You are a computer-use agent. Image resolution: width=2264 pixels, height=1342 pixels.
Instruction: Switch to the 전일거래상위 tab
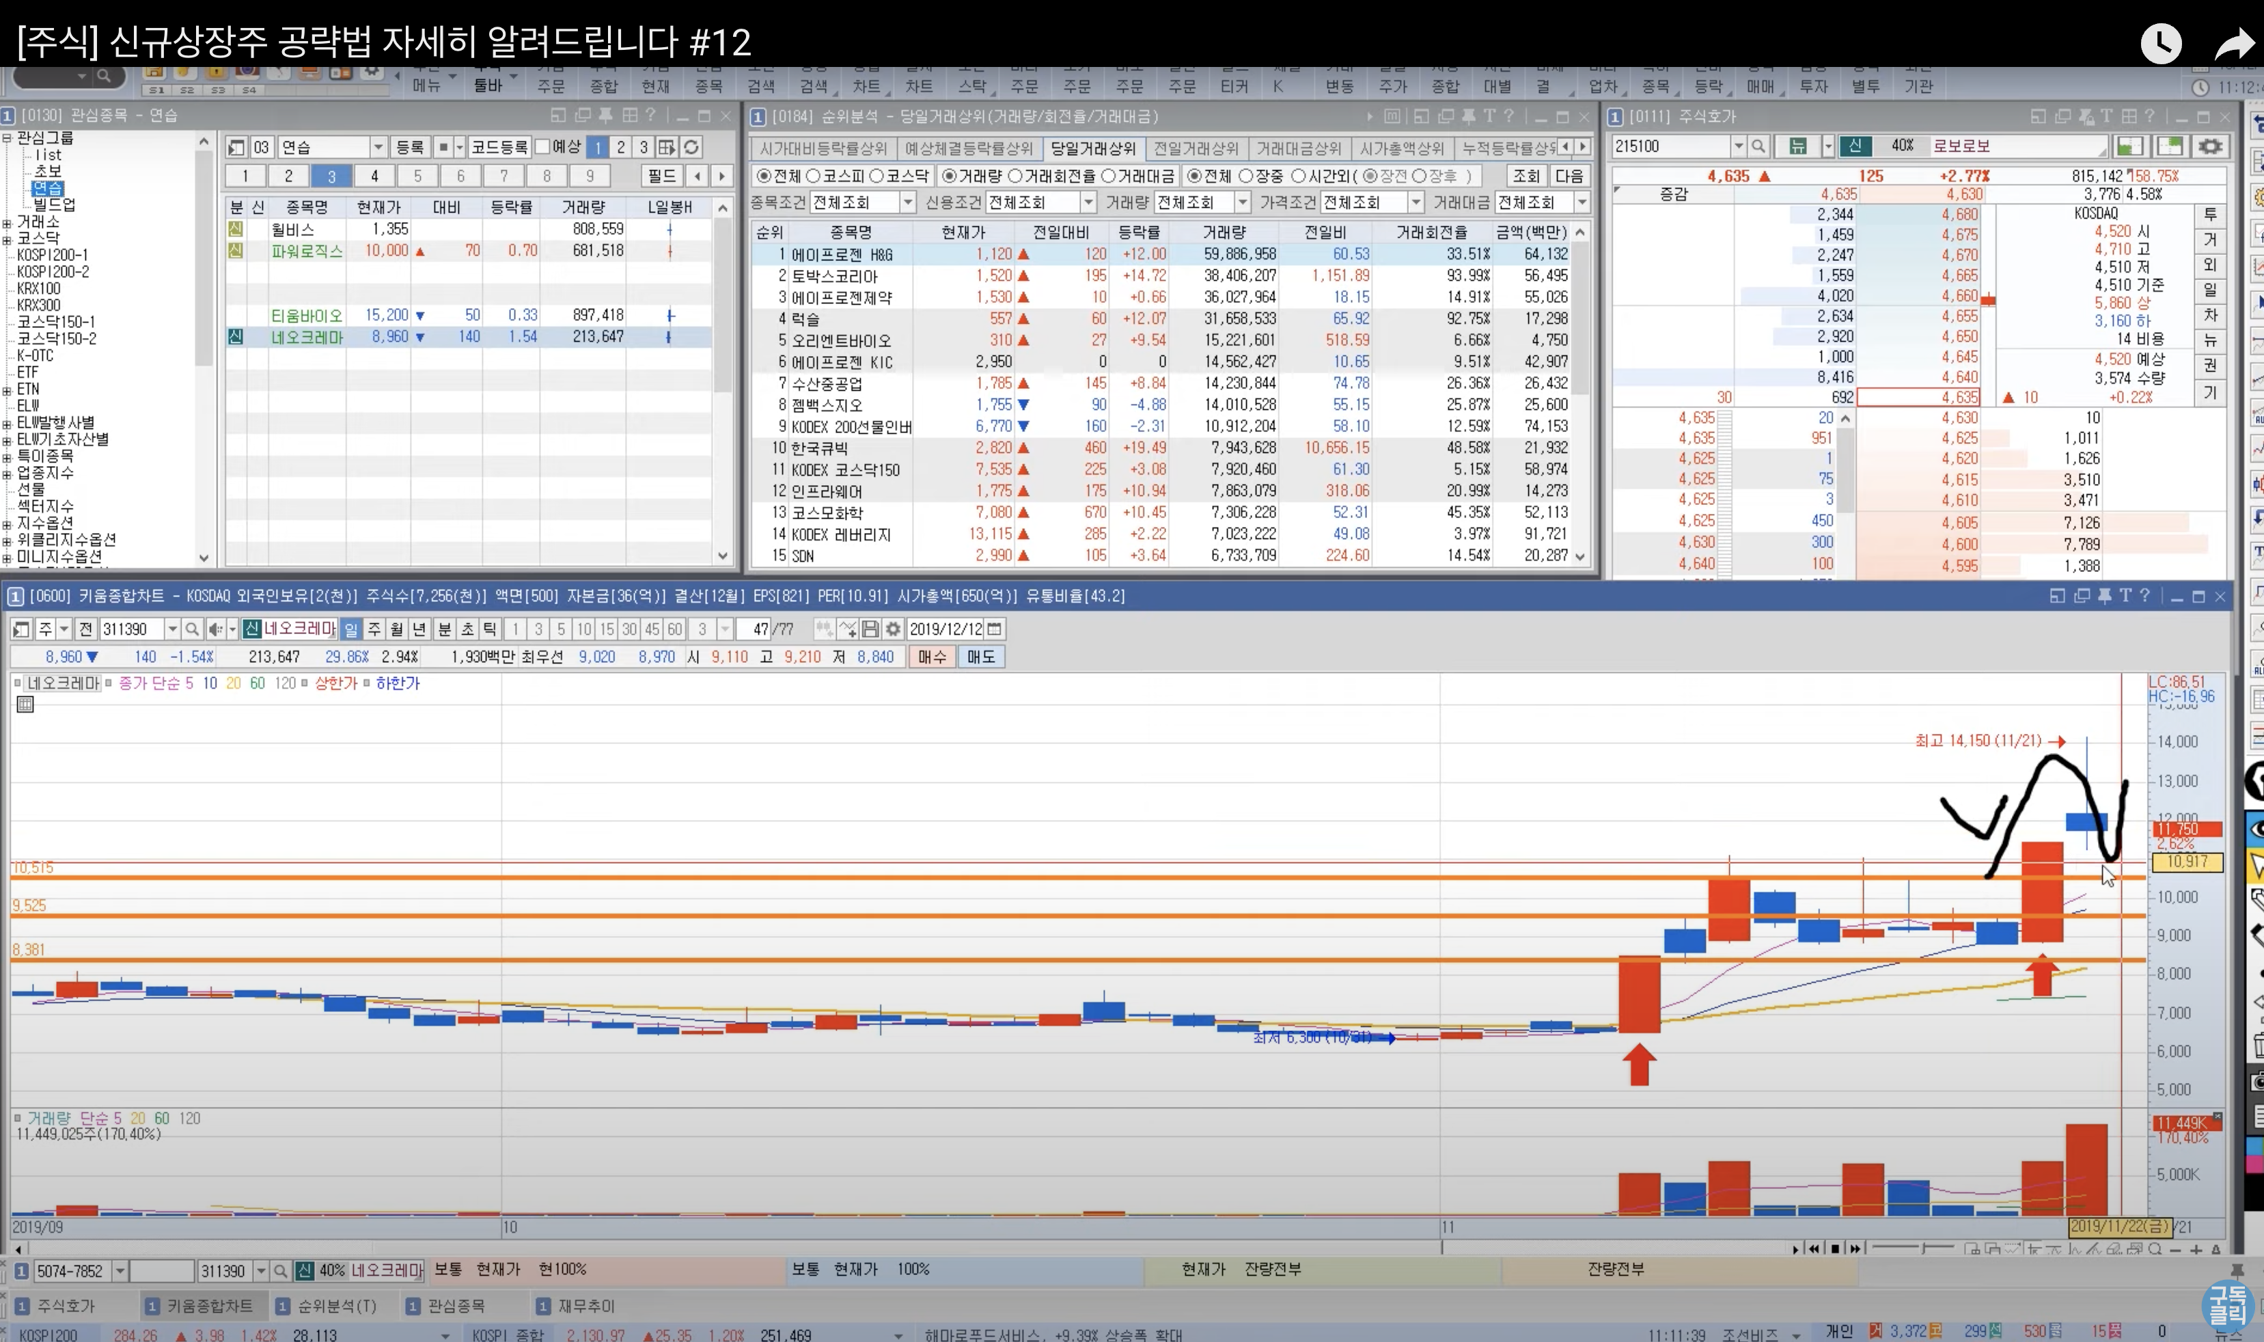click(x=1196, y=148)
